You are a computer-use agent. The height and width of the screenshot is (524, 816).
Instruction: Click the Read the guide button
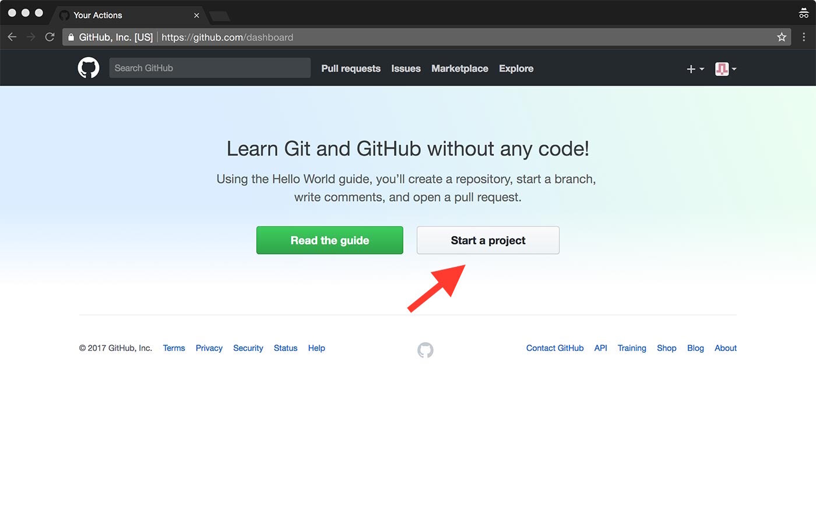(x=330, y=240)
